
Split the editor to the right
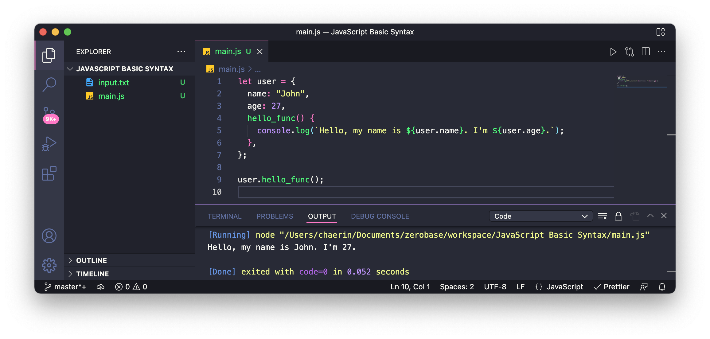646,52
